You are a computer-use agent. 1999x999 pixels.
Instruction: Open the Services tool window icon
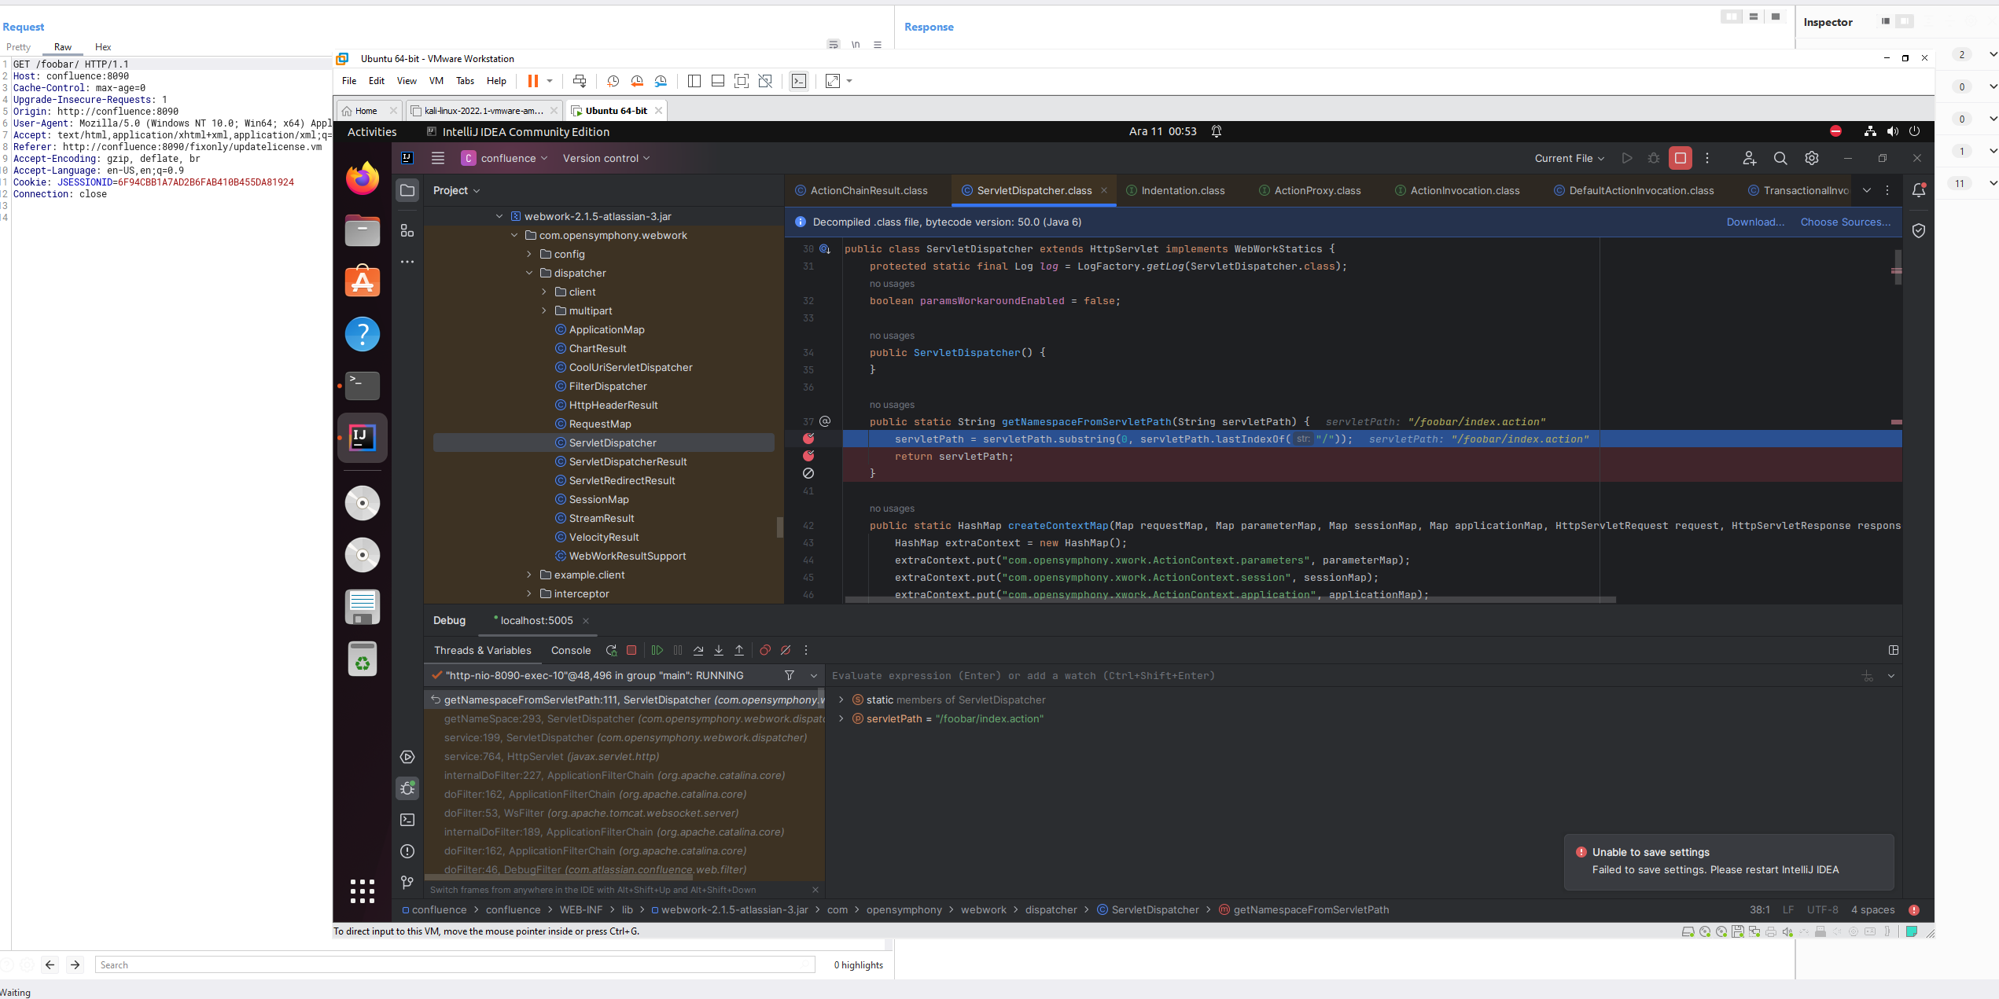(x=407, y=757)
